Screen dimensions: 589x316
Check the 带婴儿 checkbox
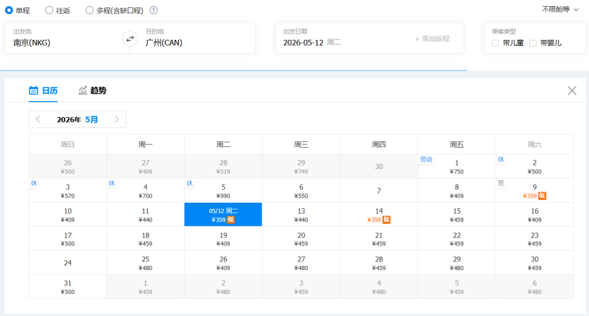click(x=533, y=43)
